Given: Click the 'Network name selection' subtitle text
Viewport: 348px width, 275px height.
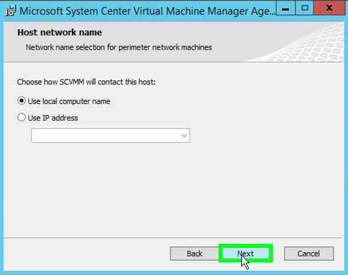Looking at the screenshot, I should pos(119,47).
